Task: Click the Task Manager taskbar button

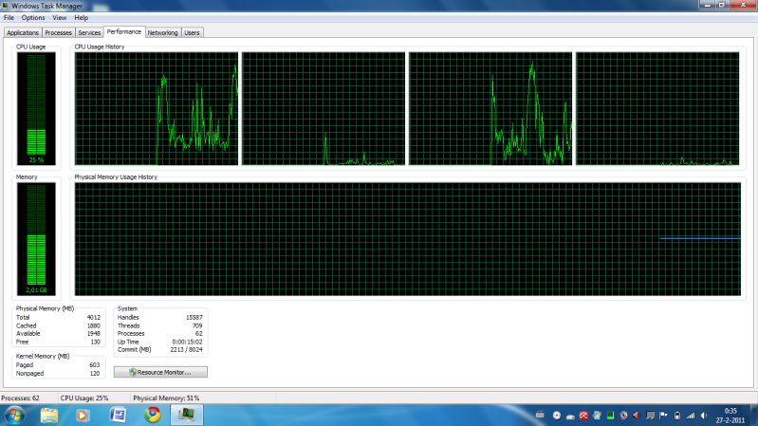Action: coord(187,416)
